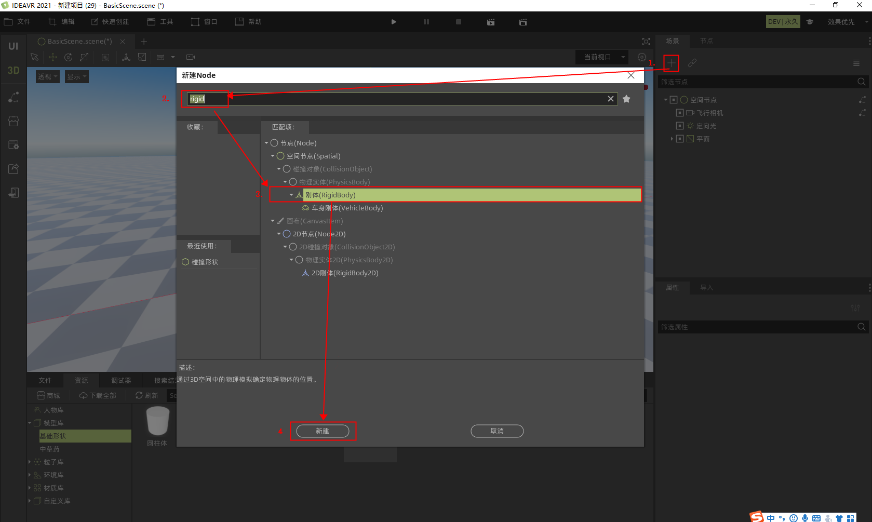Click the camera preview icon in toolbar
The width and height of the screenshot is (872, 522).
point(191,57)
